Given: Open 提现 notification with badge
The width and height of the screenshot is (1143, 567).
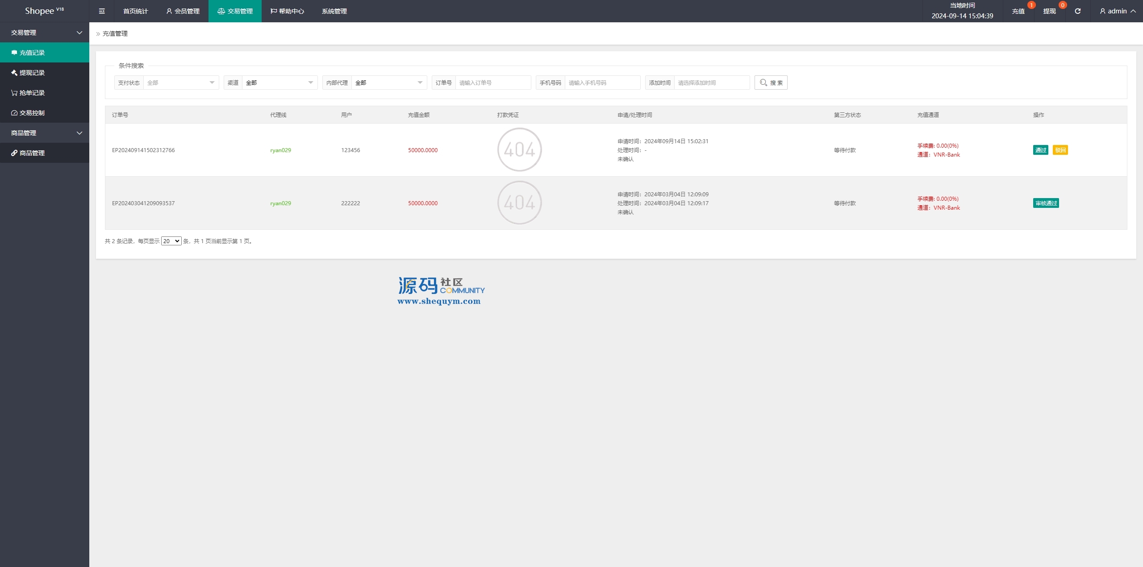Looking at the screenshot, I should (1049, 11).
